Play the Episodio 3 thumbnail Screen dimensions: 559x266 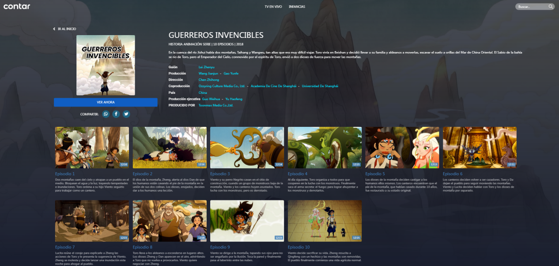click(x=247, y=148)
